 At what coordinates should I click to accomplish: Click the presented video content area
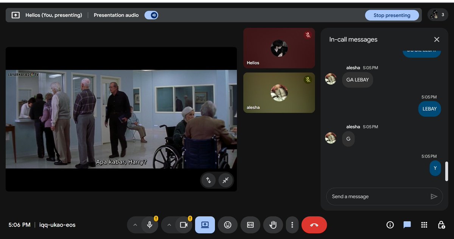tap(121, 119)
